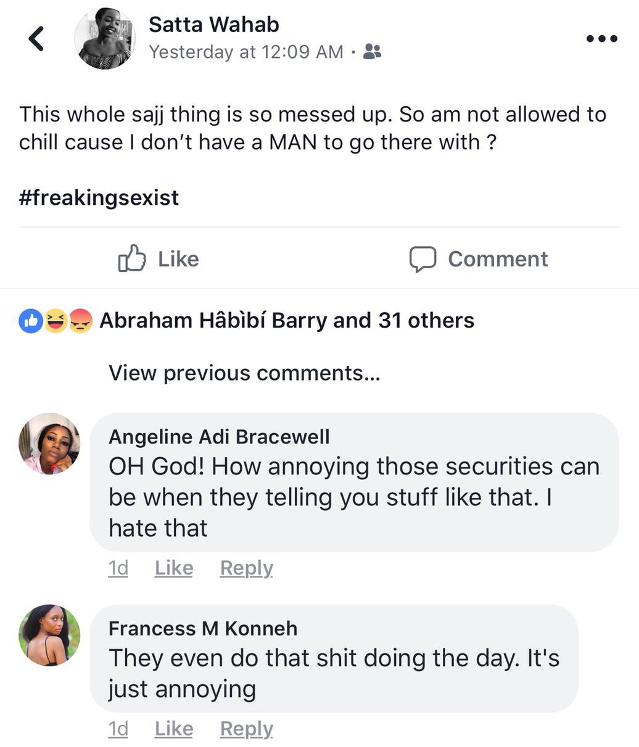This screenshot has width=639, height=747.
Task: Tap the Comment speech bubble icon
Action: (423, 259)
